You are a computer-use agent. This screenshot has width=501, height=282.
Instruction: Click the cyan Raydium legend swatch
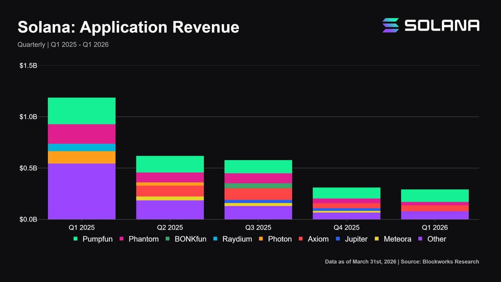(215, 239)
